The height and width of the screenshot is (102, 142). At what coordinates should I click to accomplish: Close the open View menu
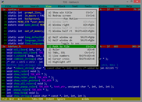(48, 6)
